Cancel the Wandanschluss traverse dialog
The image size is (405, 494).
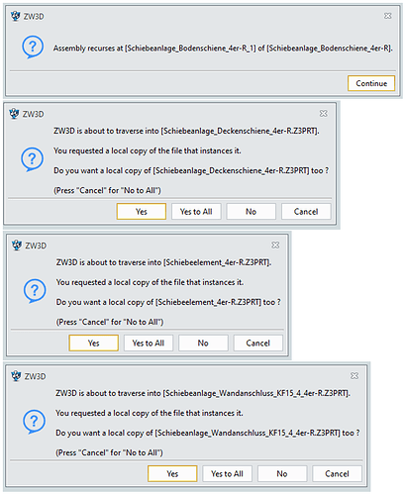pyautogui.click(x=337, y=473)
